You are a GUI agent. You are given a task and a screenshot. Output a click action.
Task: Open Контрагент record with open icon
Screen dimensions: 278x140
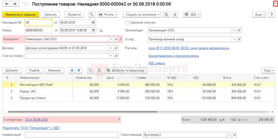[116, 39]
